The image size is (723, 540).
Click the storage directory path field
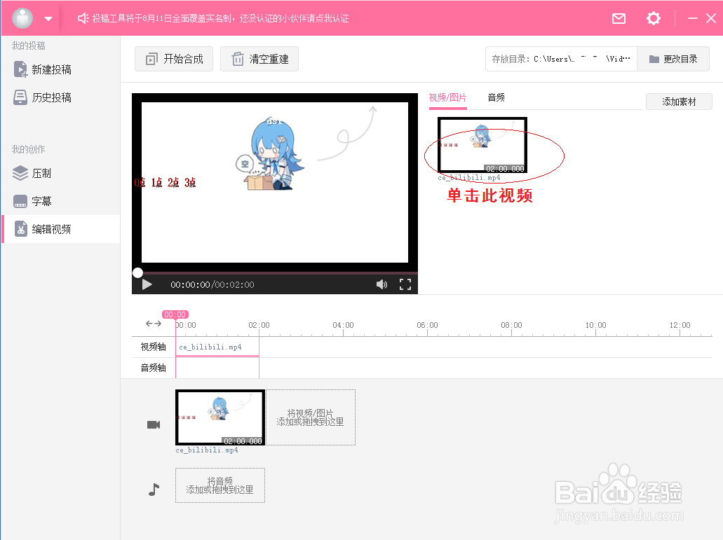[x=561, y=59]
